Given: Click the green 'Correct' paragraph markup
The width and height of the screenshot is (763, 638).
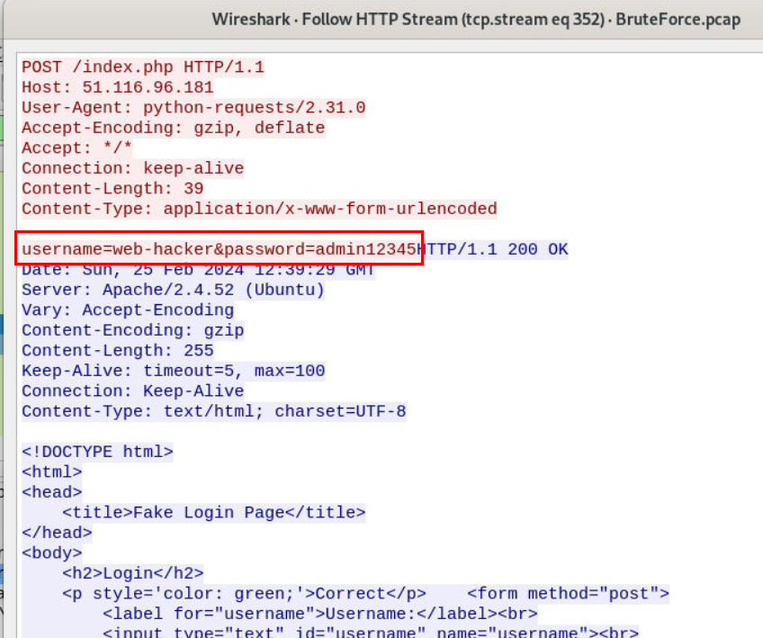Looking at the screenshot, I should (244, 594).
